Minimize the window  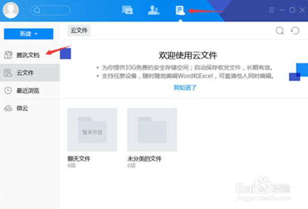(282, 10)
